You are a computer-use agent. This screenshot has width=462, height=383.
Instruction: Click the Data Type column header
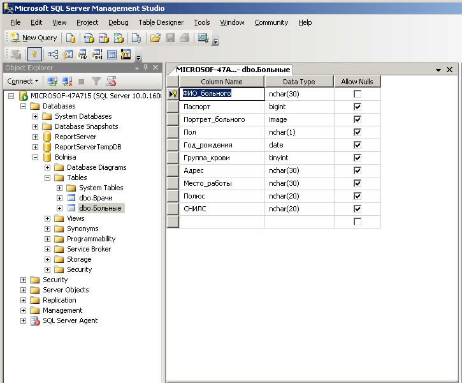(299, 82)
